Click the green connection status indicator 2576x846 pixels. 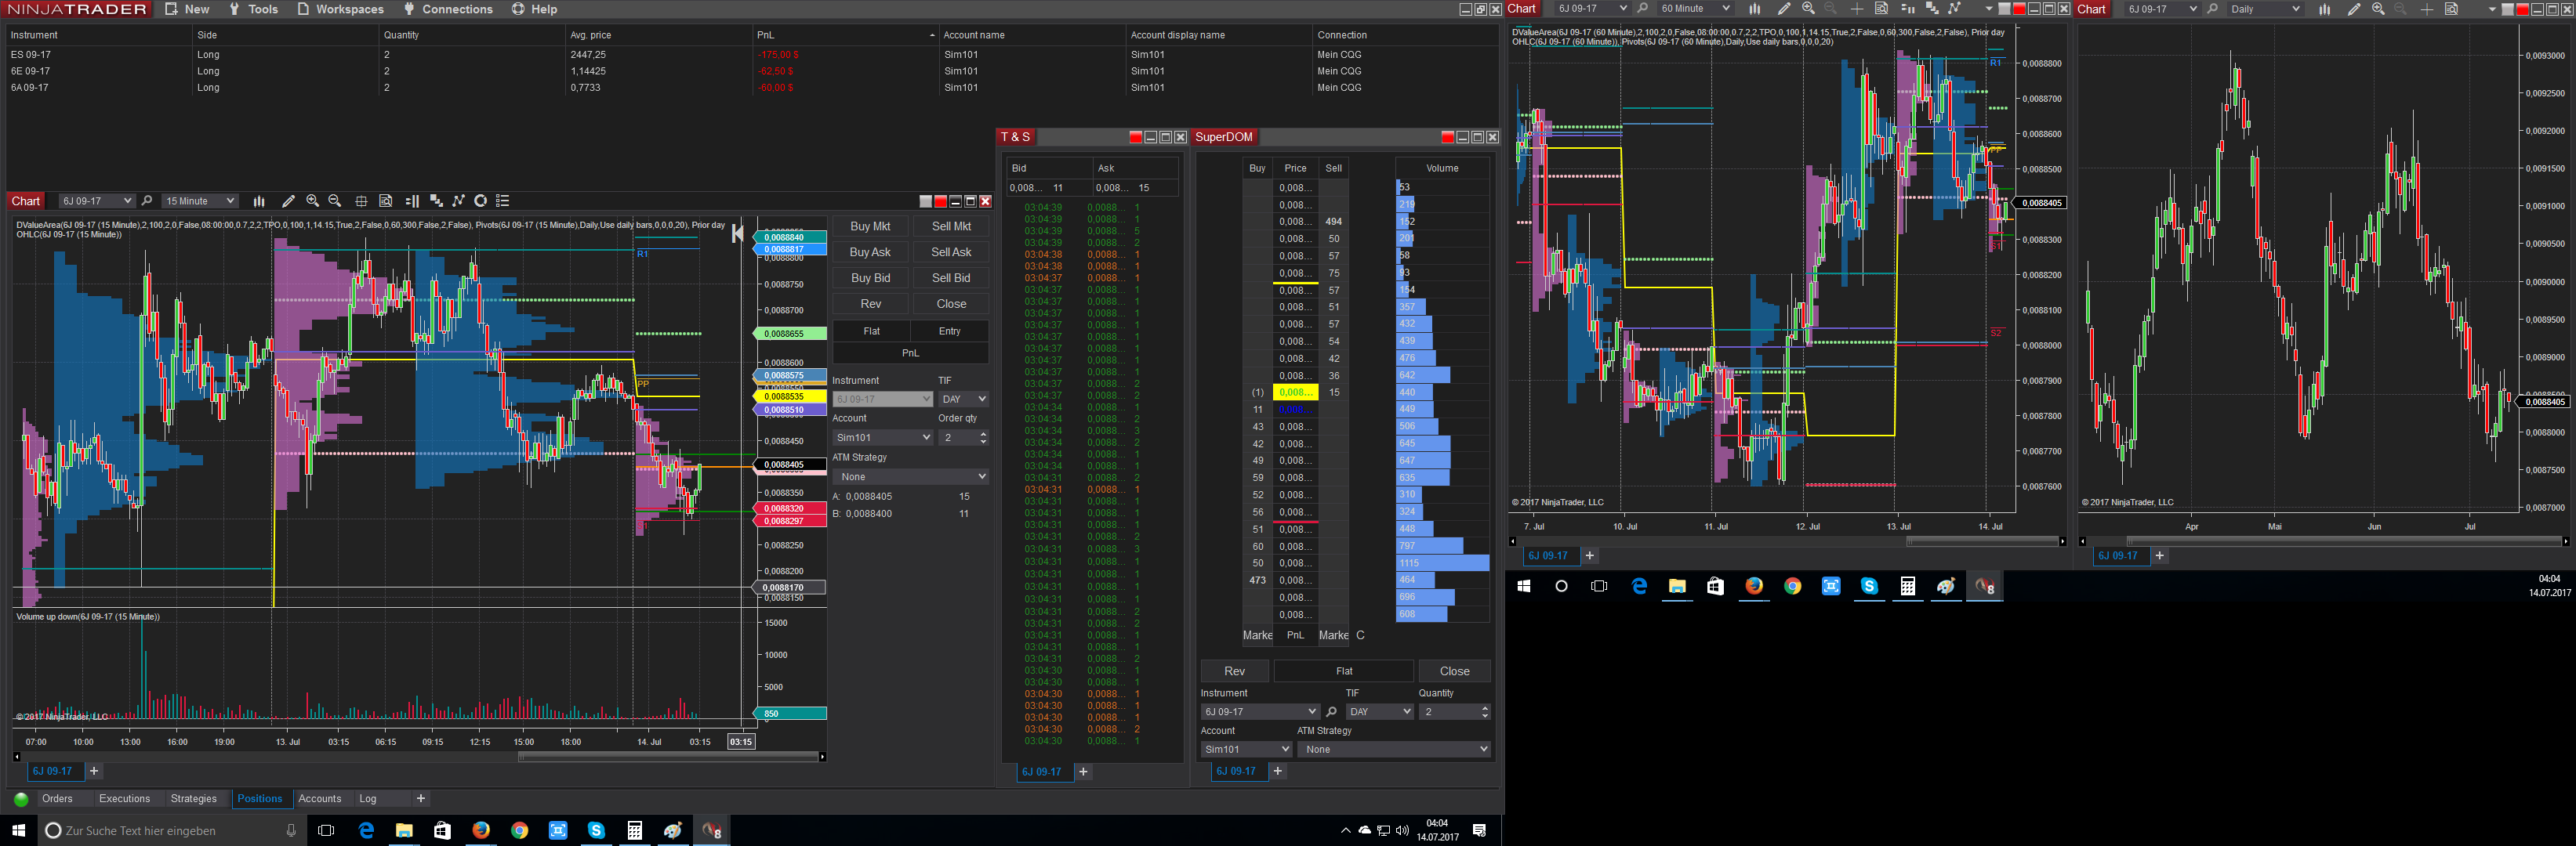(x=21, y=799)
